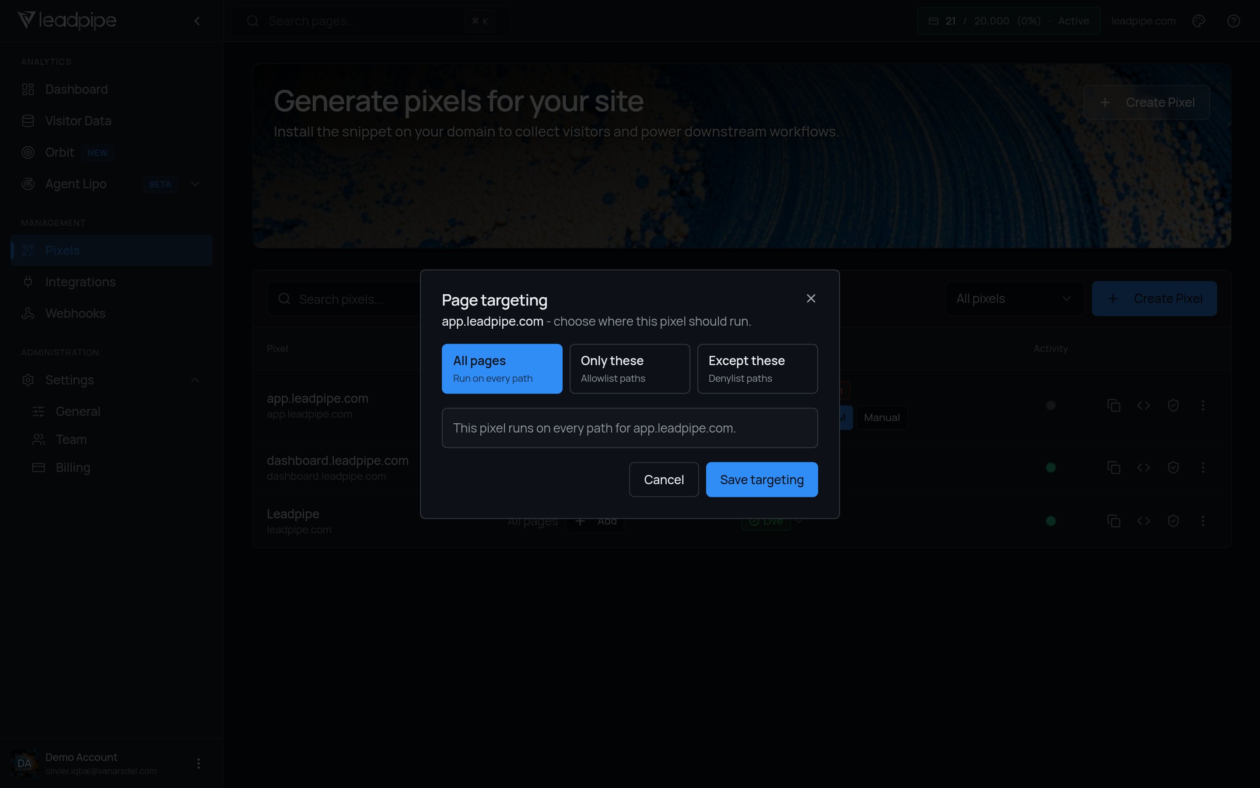
Task: Open General settings
Action: coord(117,411)
